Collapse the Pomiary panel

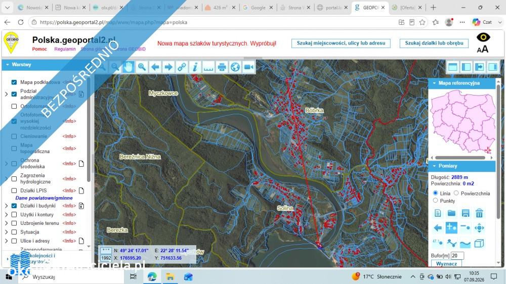pos(434,166)
